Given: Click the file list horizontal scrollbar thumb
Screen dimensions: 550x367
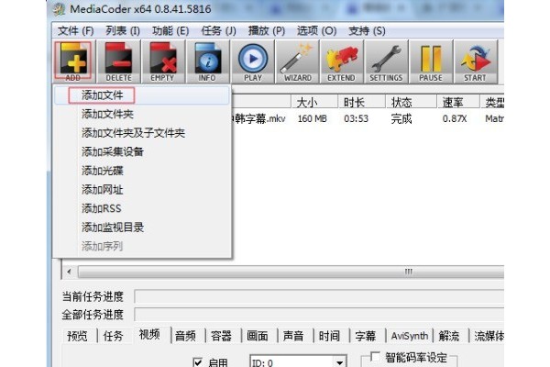Looking at the screenshot, I should (291, 272).
